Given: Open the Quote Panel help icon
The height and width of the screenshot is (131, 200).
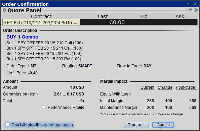Looking at the screenshot, I should click(196, 10).
